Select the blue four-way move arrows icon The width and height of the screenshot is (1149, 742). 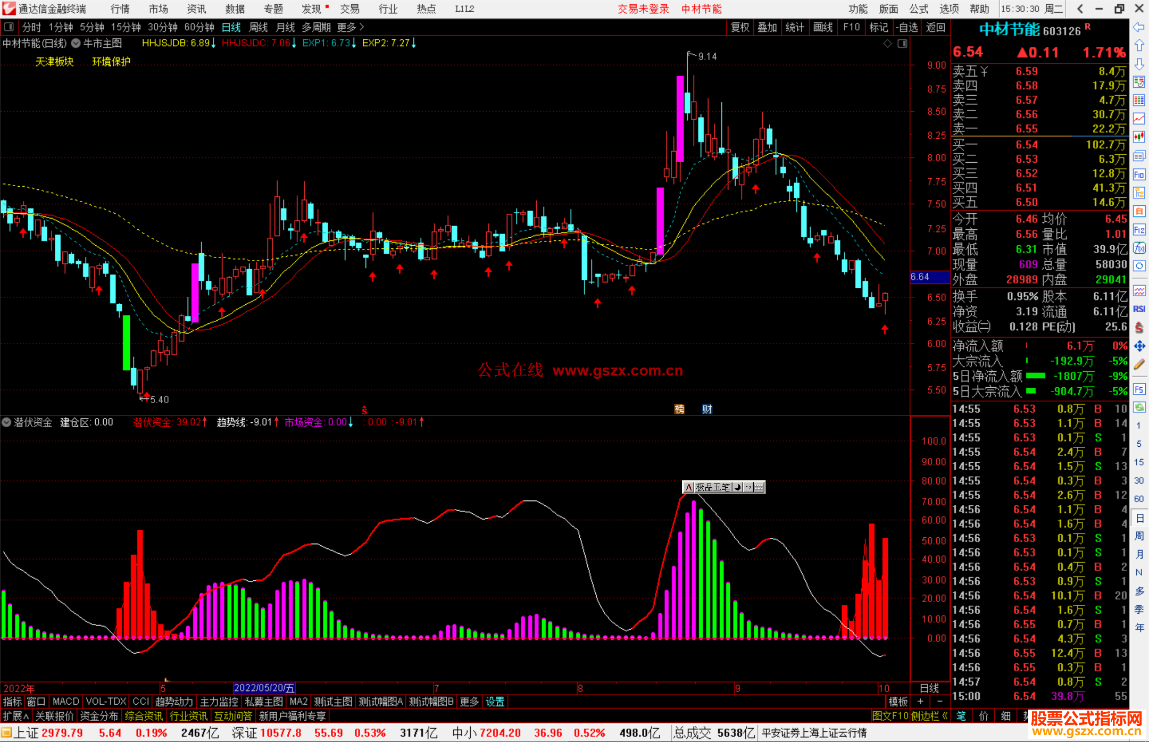1139,346
